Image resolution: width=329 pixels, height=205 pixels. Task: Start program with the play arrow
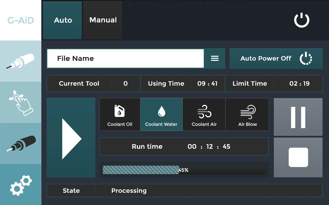click(x=71, y=138)
